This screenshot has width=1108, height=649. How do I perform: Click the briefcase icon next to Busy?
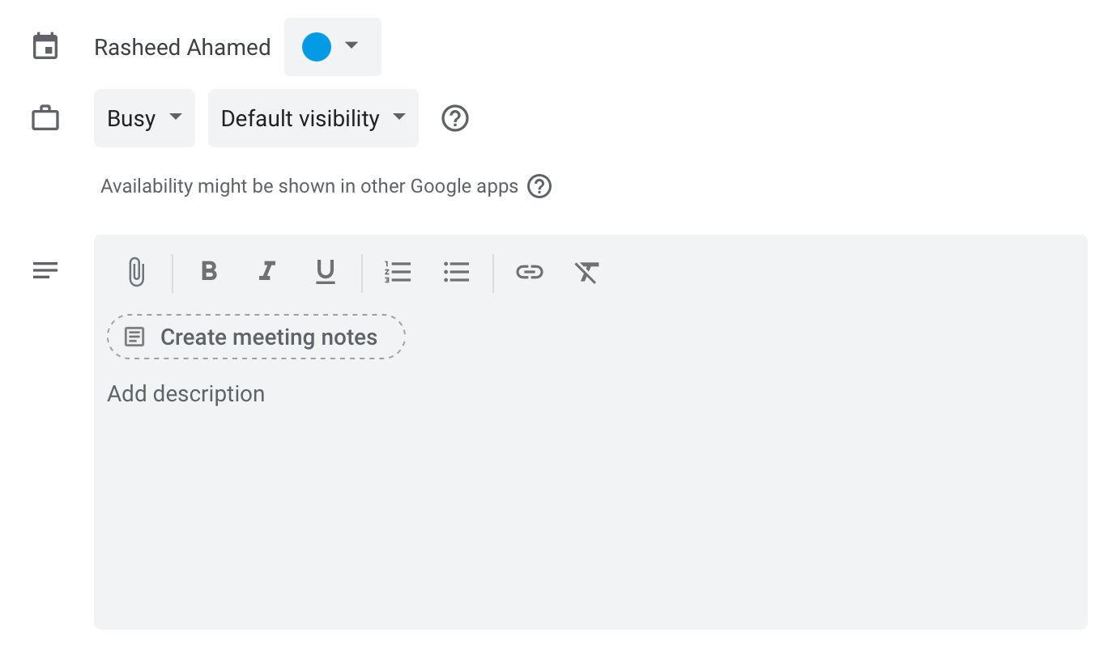click(46, 118)
